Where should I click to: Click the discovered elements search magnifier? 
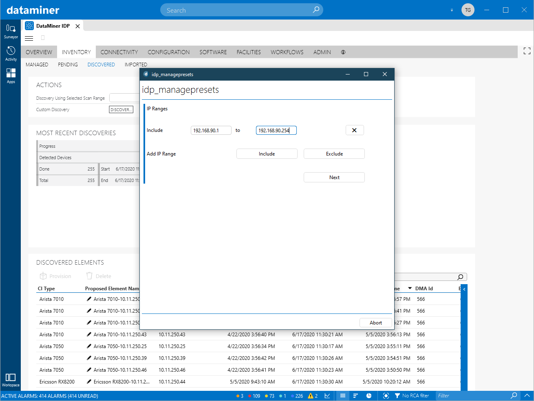tap(460, 277)
